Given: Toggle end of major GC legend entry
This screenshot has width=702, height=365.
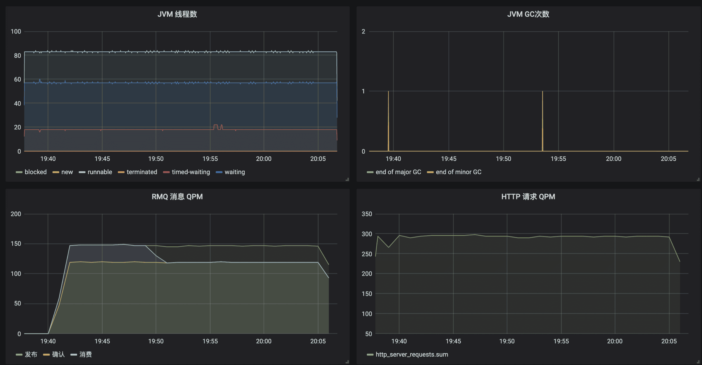Looking at the screenshot, I should pos(398,172).
